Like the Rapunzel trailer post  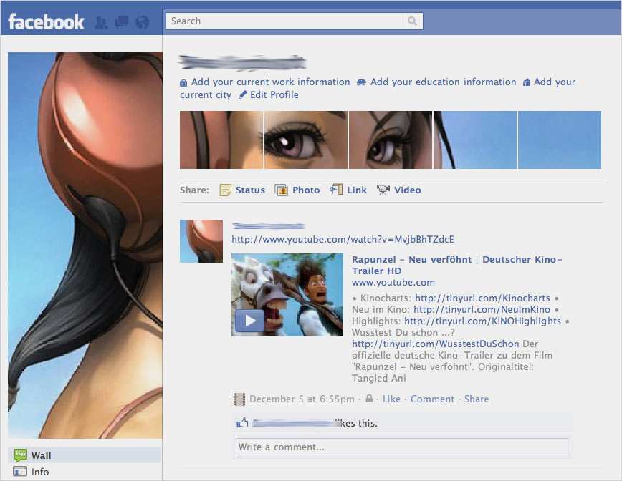pos(391,399)
